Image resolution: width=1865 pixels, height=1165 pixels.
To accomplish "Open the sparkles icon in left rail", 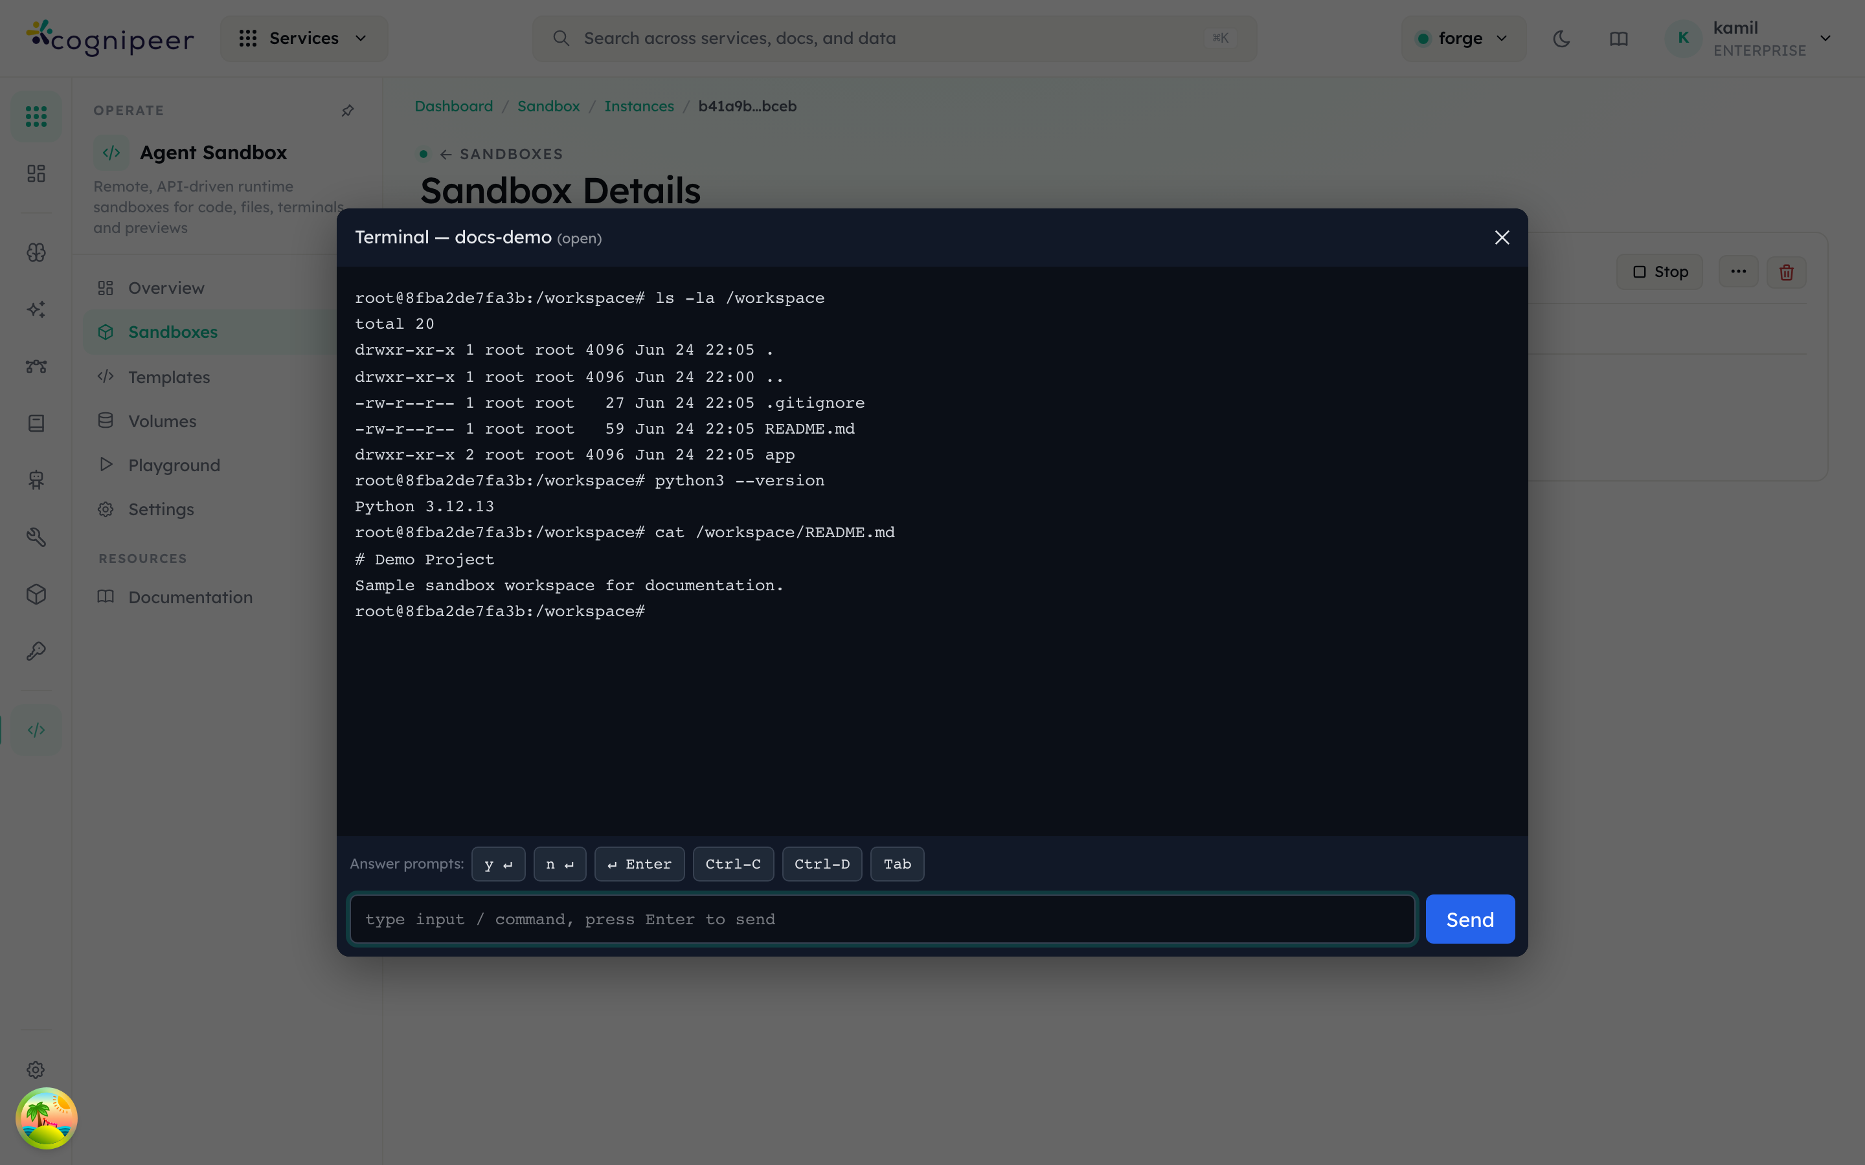I will click(36, 310).
